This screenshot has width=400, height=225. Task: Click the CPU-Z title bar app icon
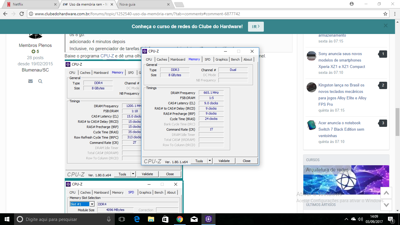pos(145,51)
